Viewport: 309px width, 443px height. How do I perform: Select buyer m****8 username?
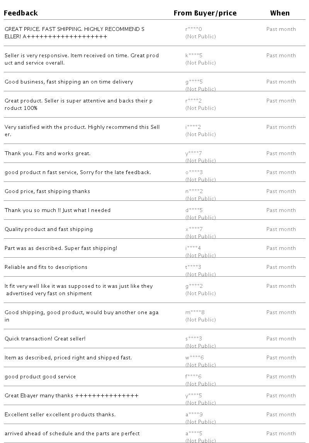point(195,313)
